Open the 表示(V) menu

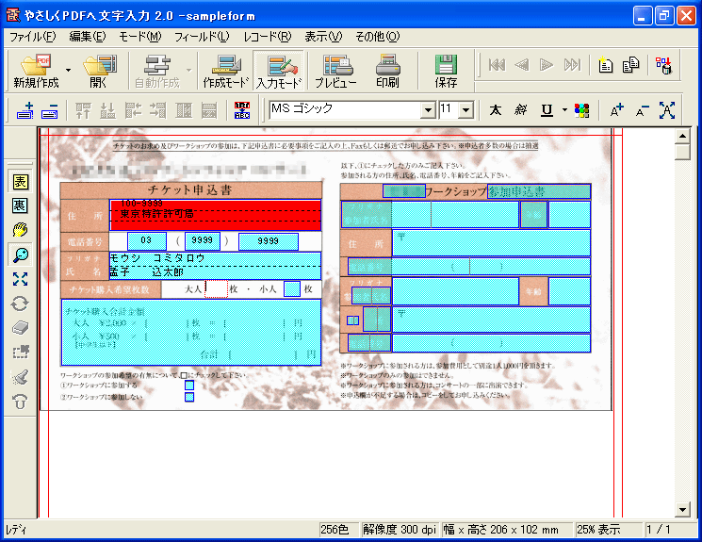[x=323, y=37]
